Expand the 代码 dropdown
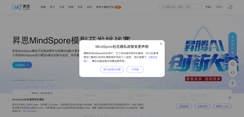This screenshot has width=244, height=117. point(209,7)
